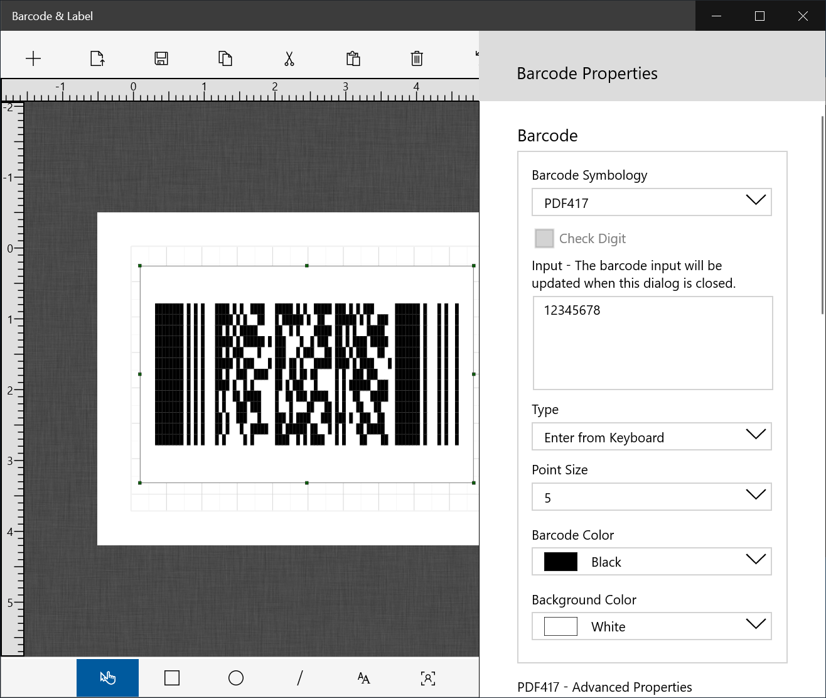Choose the Rectangle shape tool
The image size is (826, 698).
pos(172,678)
